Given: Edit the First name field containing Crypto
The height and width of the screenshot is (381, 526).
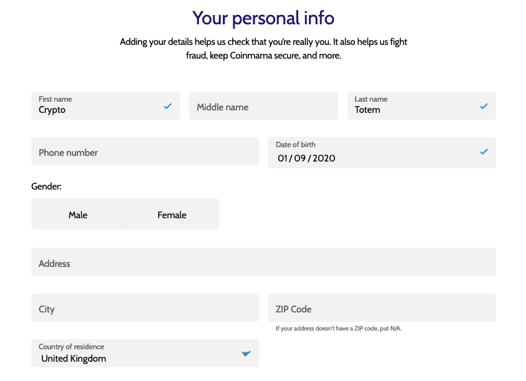Looking at the screenshot, I should [x=105, y=105].
